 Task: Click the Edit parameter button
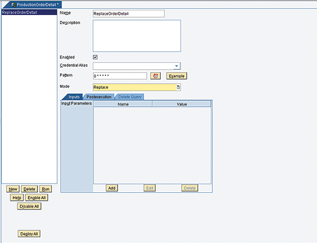150,188
